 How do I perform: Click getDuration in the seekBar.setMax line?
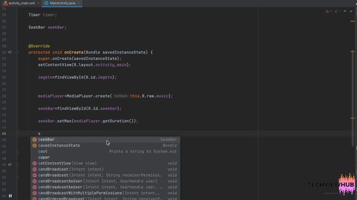pos(115,121)
